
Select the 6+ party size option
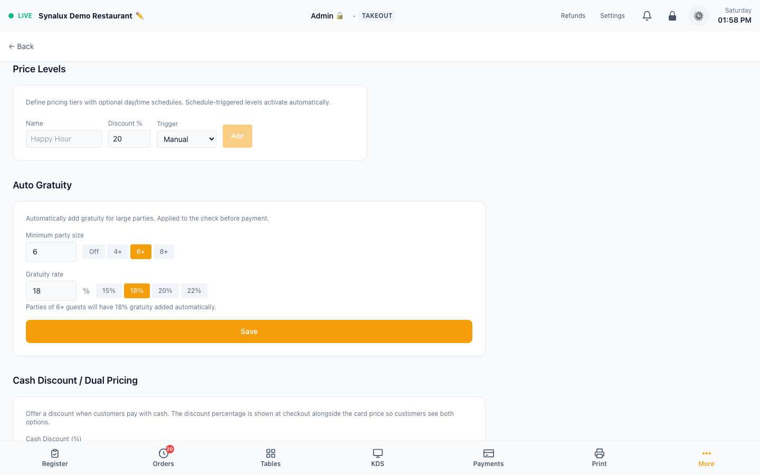(x=141, y=252)
